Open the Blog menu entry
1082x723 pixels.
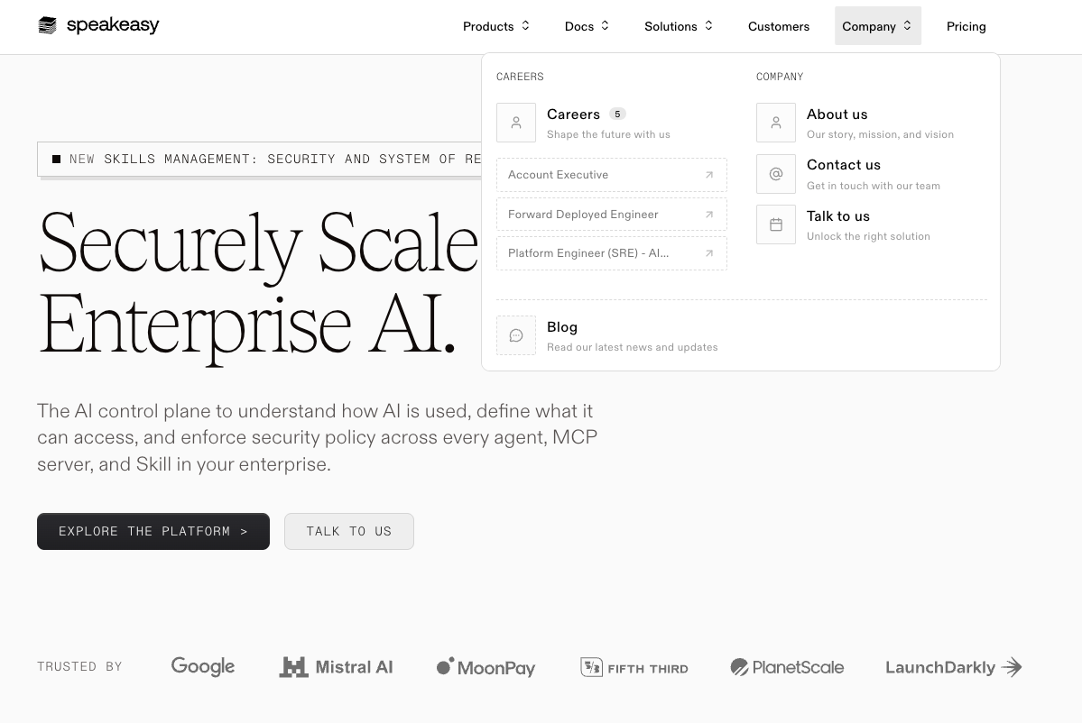[742, 335]
